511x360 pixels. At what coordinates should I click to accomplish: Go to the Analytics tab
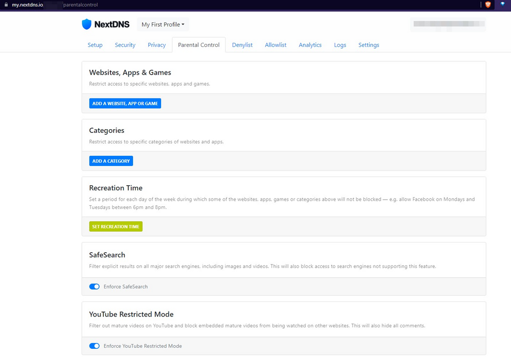click(x=310, y=45)
